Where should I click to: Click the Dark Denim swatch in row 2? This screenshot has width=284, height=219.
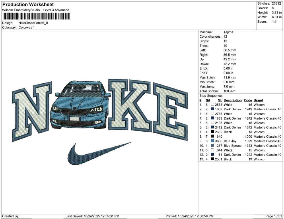point(213,109)
